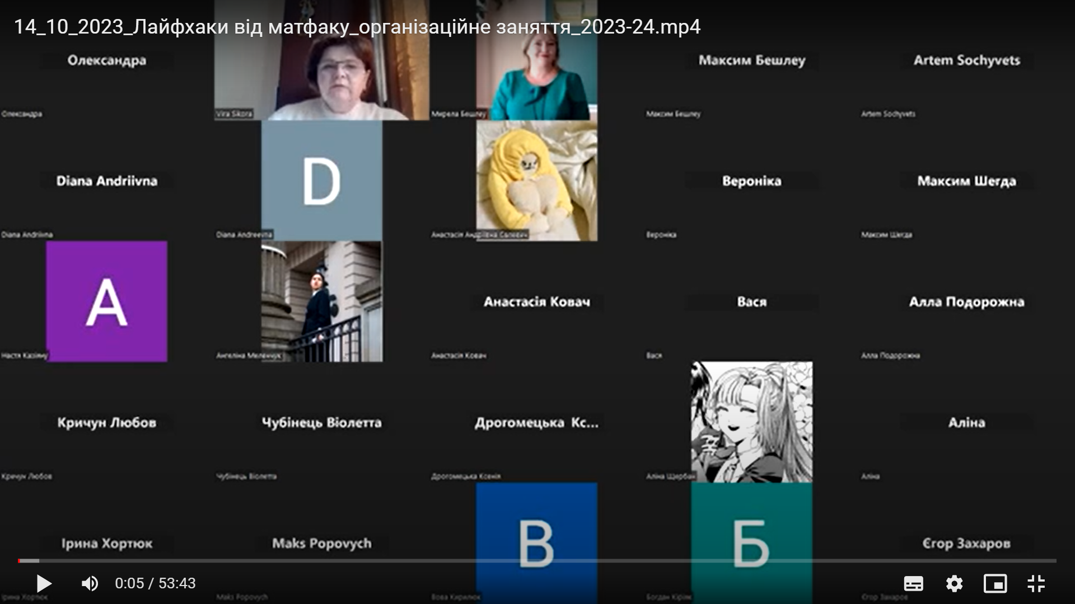
Task: Click the large 'Максим Шегда' name label
Action: [x=967, y=181]
